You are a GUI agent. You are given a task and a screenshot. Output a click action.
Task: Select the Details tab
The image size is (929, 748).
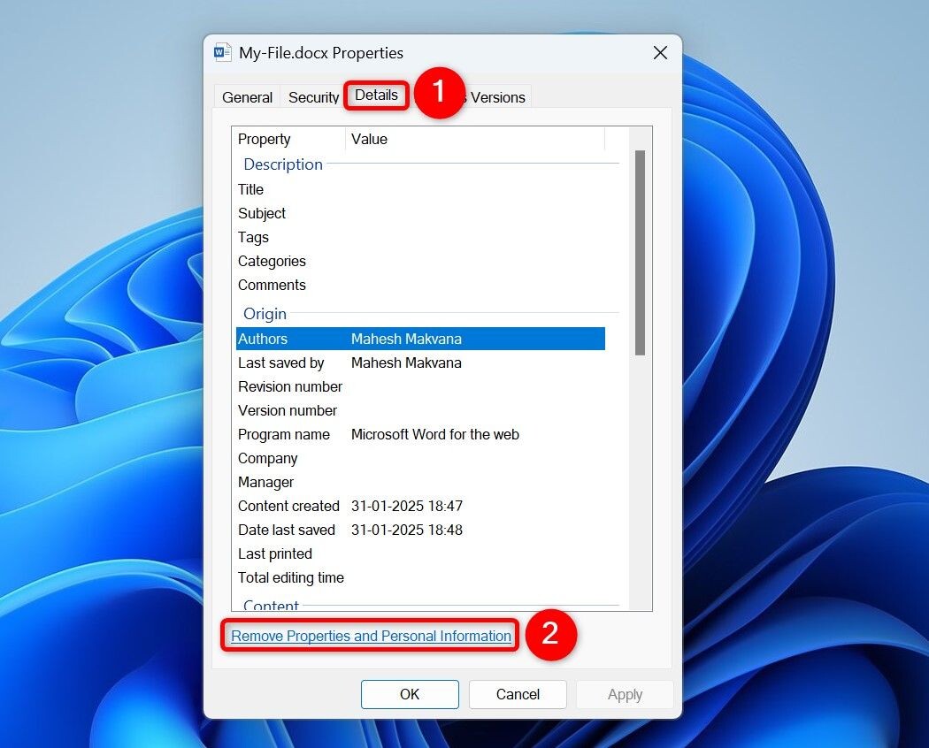[x=376, y=95]
